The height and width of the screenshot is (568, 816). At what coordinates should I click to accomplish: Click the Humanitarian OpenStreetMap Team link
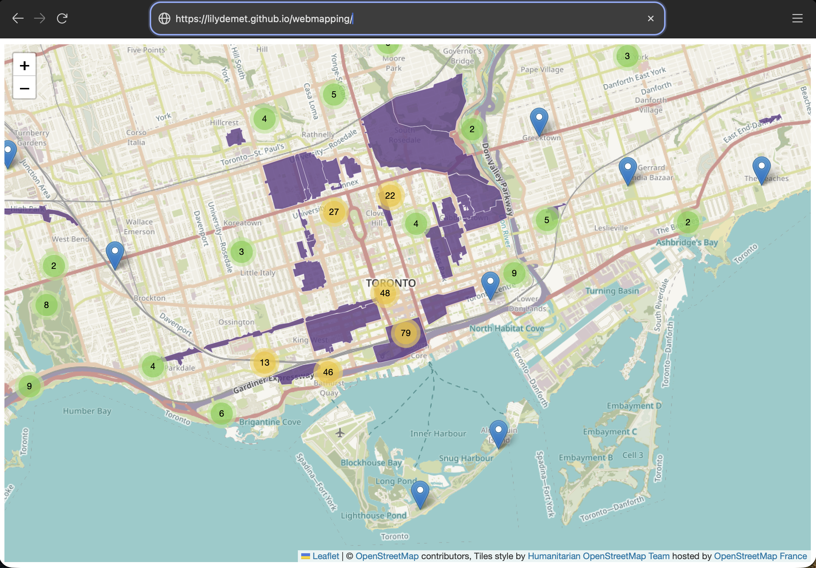click(x=598, y=556)
